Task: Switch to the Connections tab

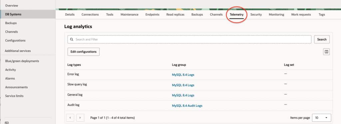Action: pyautogui.click(x=90, y=15)
